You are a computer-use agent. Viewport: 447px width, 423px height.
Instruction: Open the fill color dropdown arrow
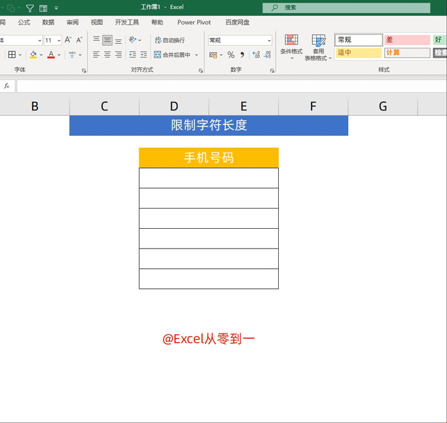[41, 55]
